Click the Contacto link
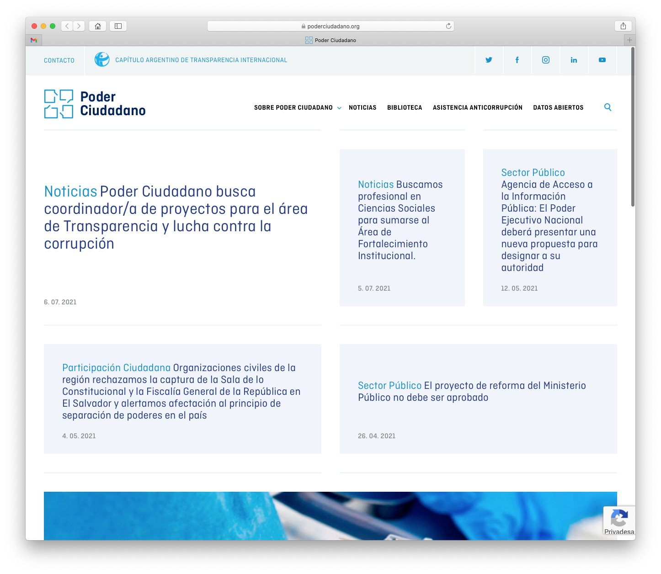 [x=59, y=60]
